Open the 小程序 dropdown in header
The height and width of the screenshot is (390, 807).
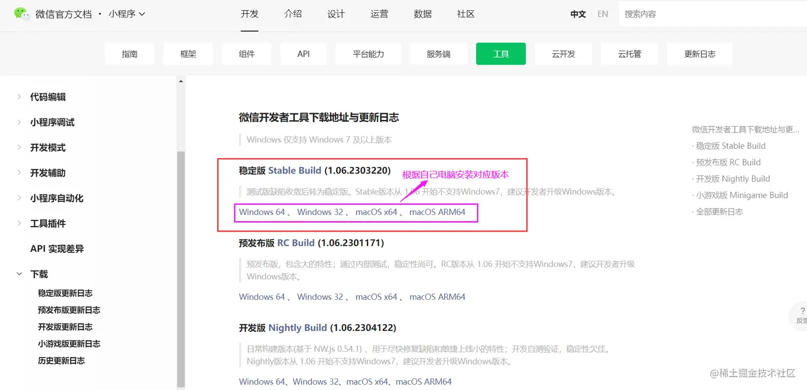tap(126, 14)
